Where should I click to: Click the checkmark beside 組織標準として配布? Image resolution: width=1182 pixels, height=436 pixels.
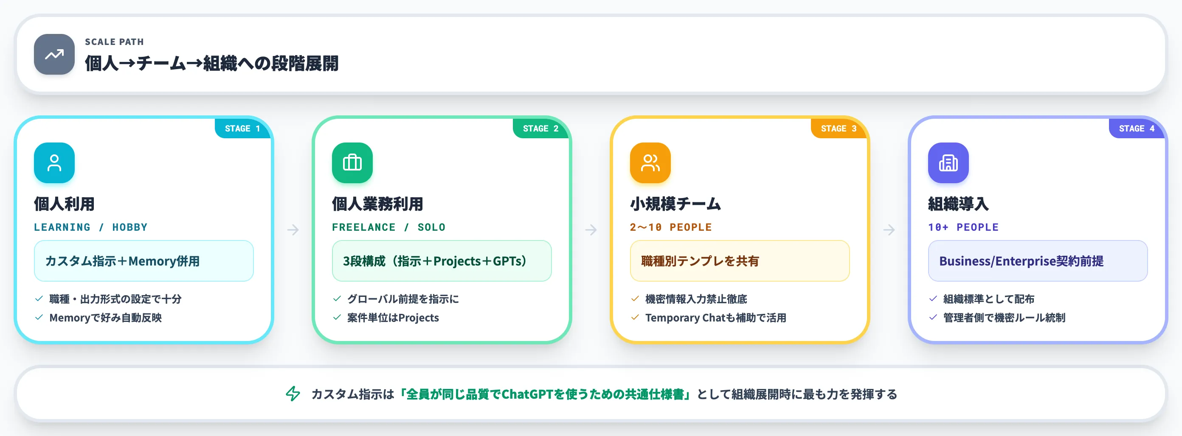tap(933, 299)
